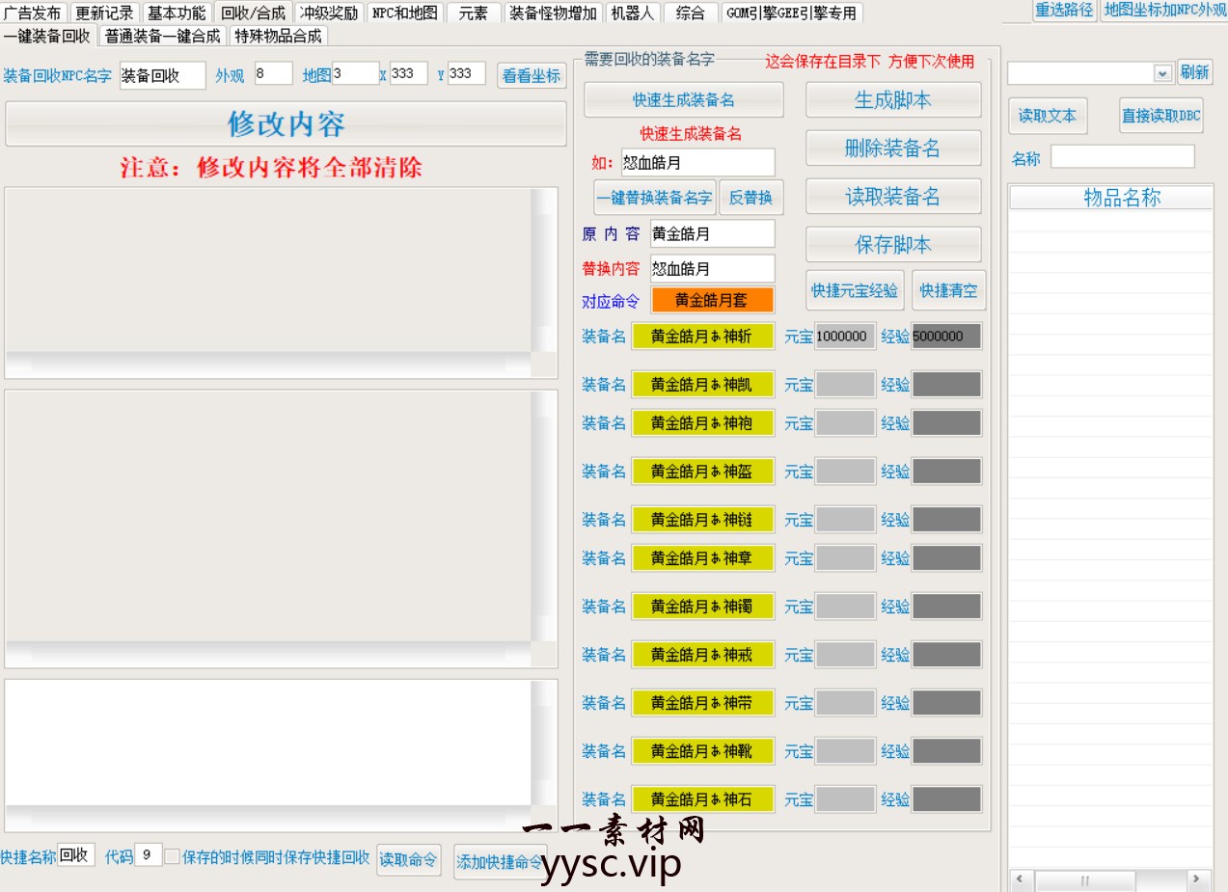The width and height of the screenshot is (1228, 892).
Task: Click the orange 黄金皓月套 command swatch
Action: 712,300
